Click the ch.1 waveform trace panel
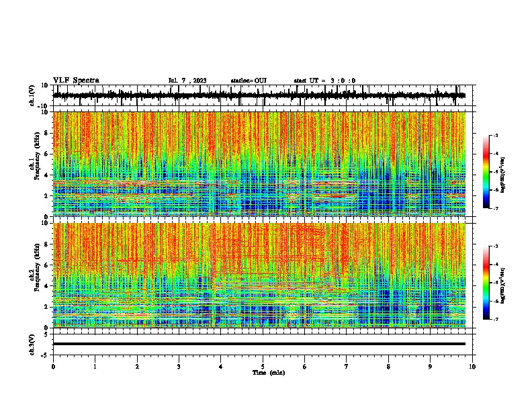 pos(263,95)
